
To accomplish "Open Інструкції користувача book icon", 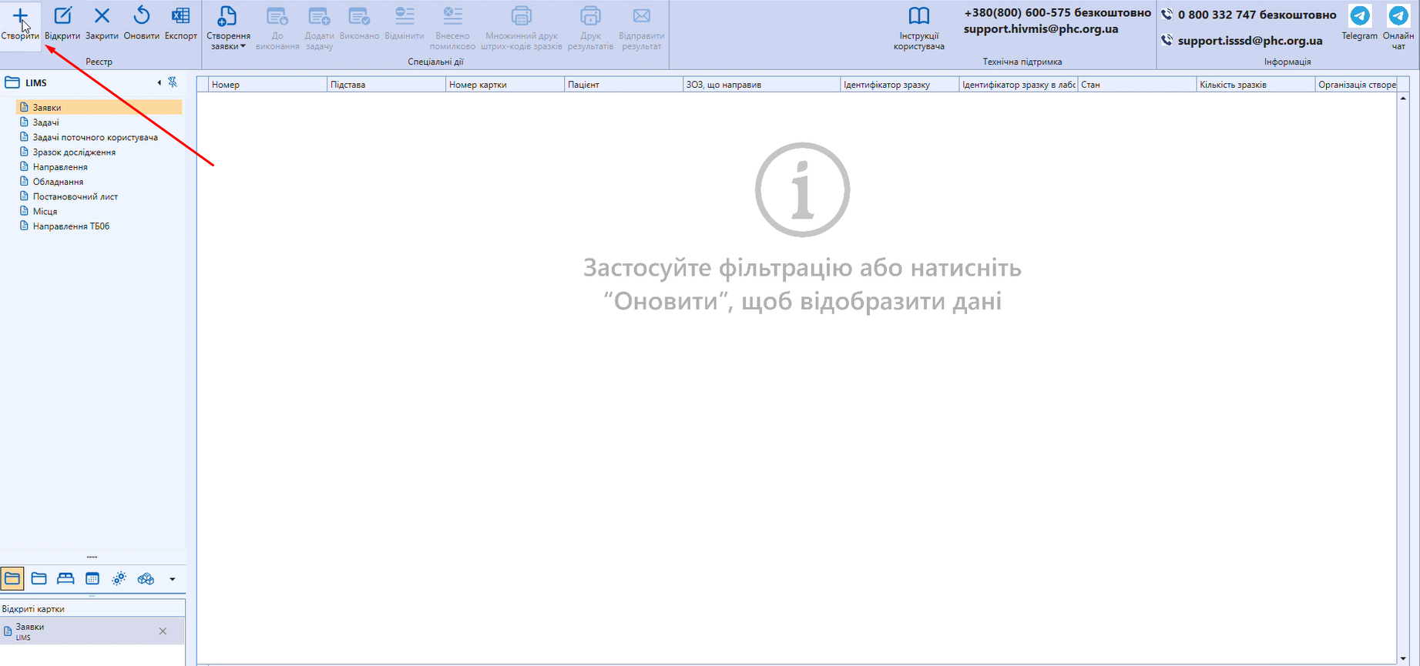I will (918, 17).
